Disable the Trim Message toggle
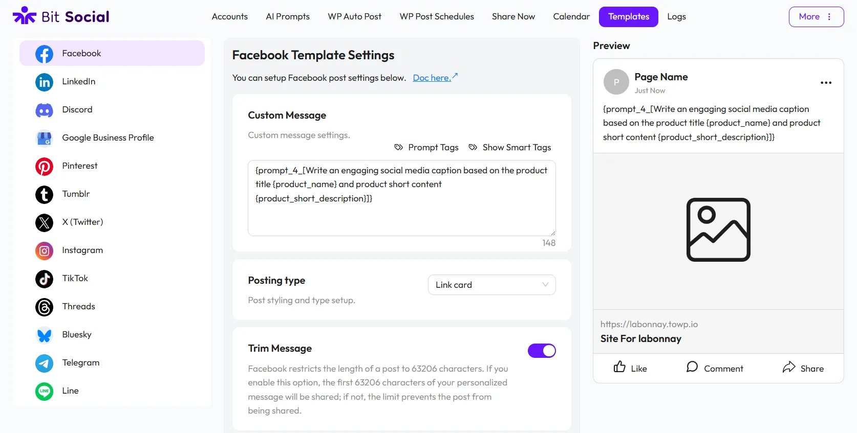Screen dimensions: 857x433 pos(542,351)
